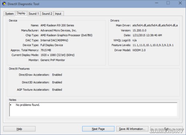Click the 'DirectX Features' group heading
This screenshot has width=186, height=135.
tap(19, 69)
